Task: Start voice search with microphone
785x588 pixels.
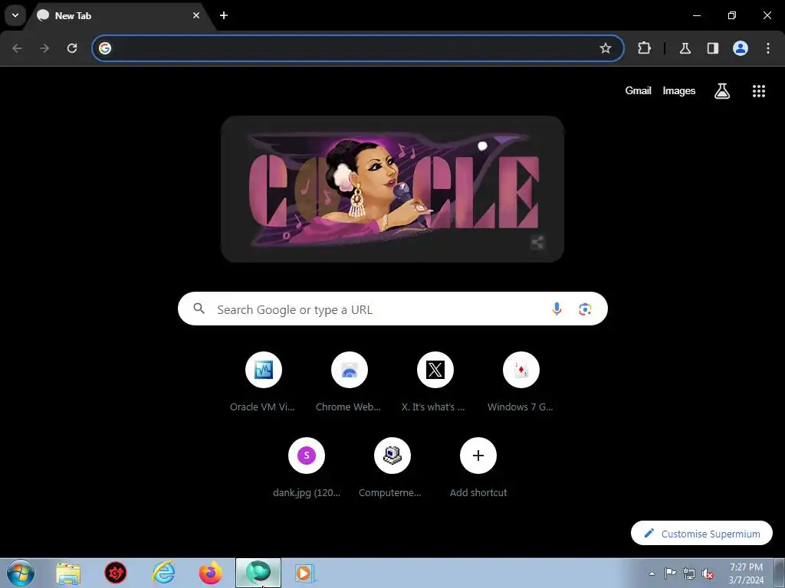Action: pyautogui.click(x=557, y=309)
